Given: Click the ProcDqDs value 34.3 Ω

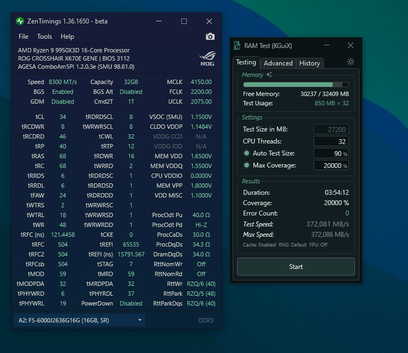Looking at the screenshot, I should coord(201,244).
